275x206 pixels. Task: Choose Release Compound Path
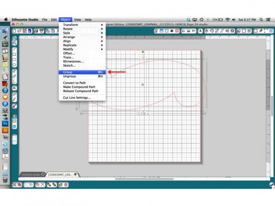point(82,91)
